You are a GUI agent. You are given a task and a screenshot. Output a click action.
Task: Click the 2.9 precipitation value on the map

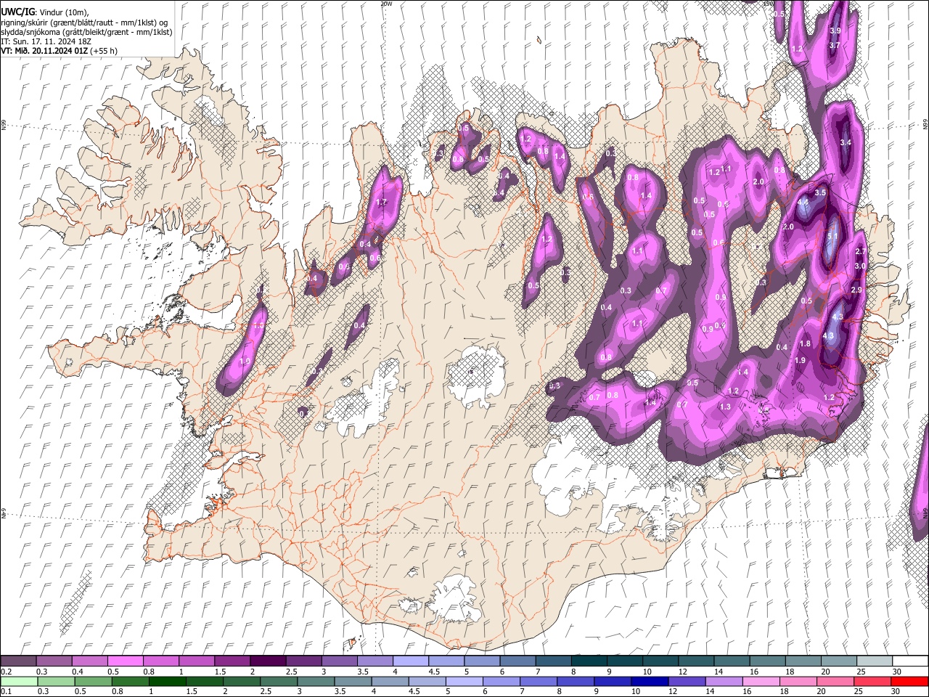click(x=856, y=290)
